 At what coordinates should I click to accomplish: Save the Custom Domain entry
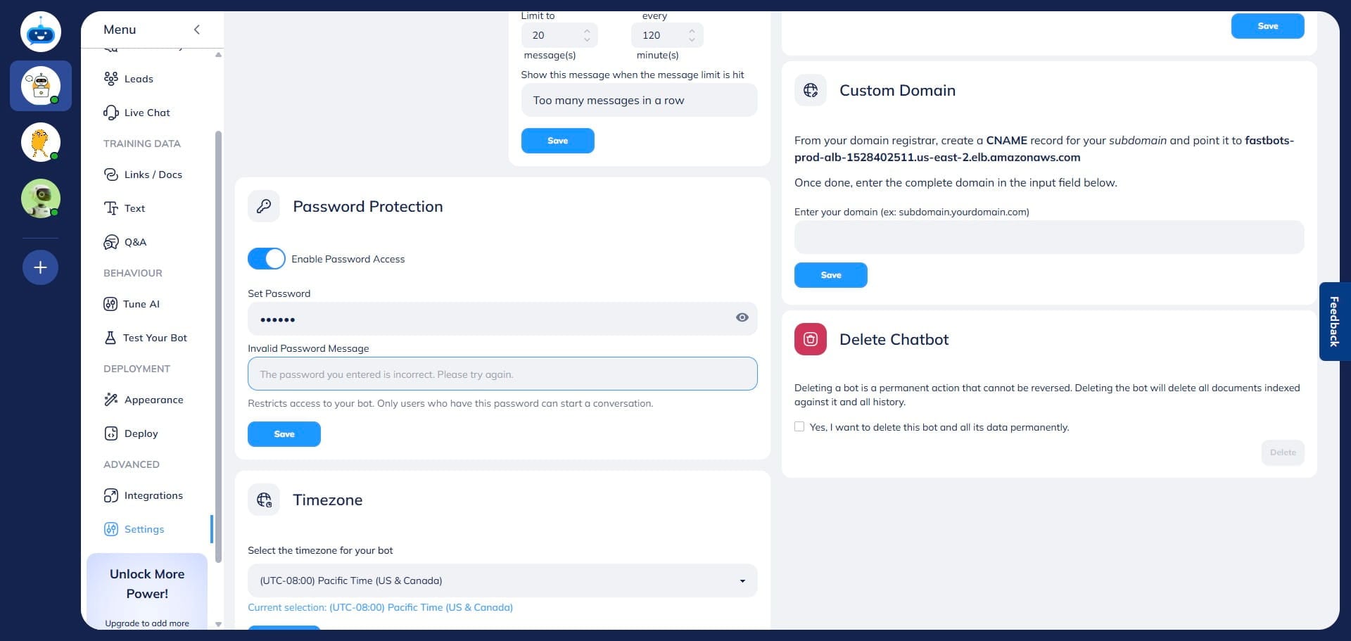pyautogui.click(x=830, y=275)
